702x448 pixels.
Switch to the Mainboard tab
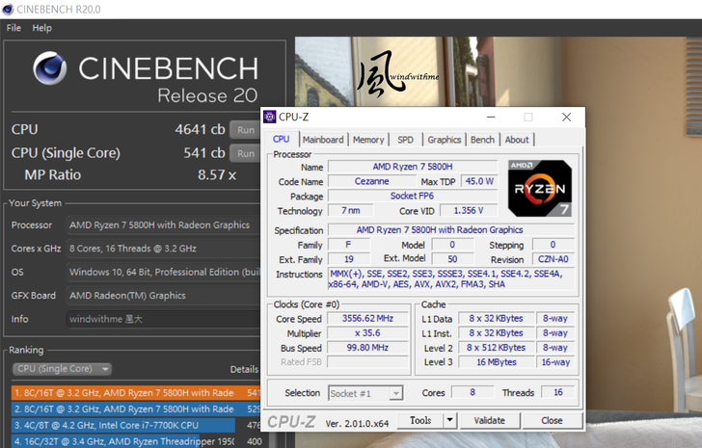pos(322,140)
